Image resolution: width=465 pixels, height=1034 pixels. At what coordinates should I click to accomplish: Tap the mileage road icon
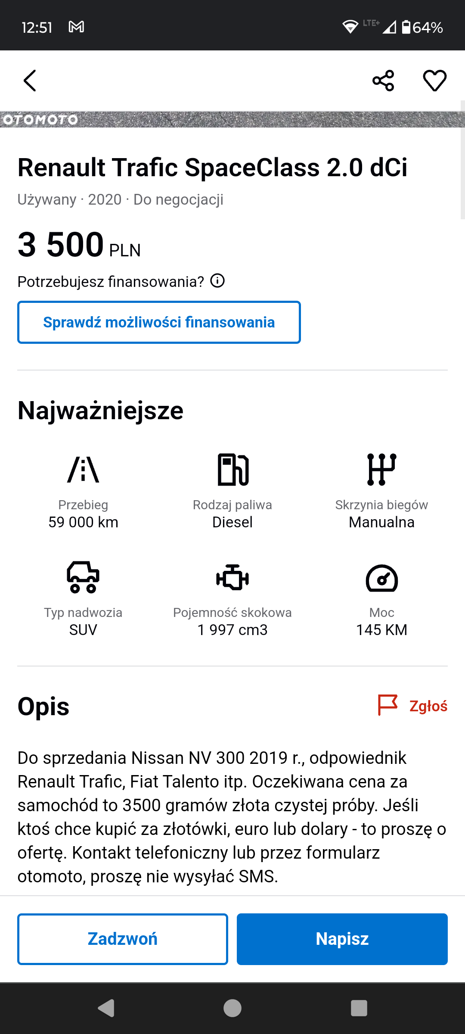(83, 469)
